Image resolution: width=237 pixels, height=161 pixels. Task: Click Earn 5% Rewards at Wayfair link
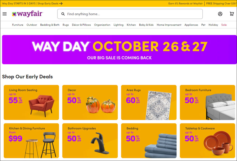coord(185,3)
